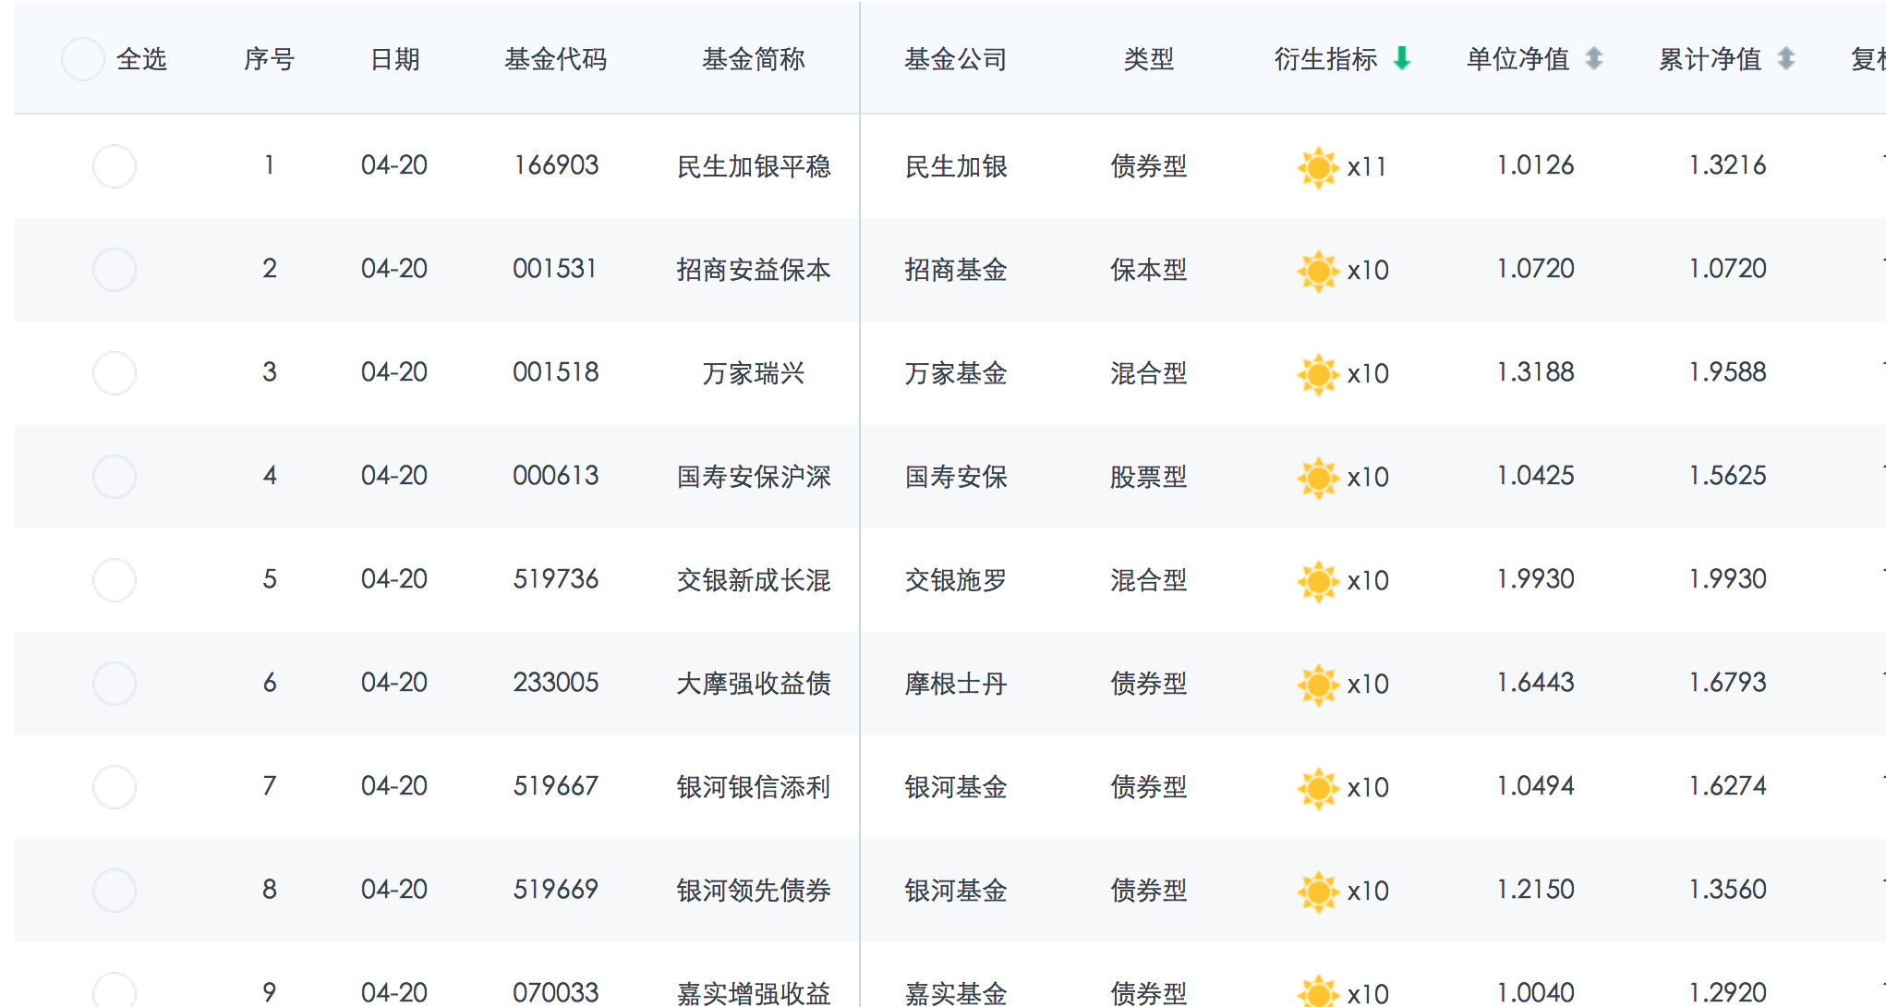Open fund 交银新成长混
The image size is (1886, 1007).
click(x=754, y=580)
